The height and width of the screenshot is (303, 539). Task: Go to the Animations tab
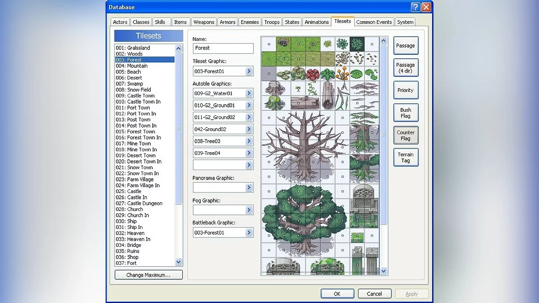317,22
